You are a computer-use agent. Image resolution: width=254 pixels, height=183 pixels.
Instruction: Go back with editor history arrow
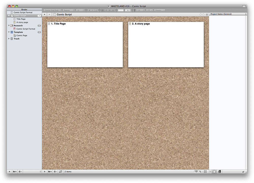pyautogui.click(x=44, y=15)
